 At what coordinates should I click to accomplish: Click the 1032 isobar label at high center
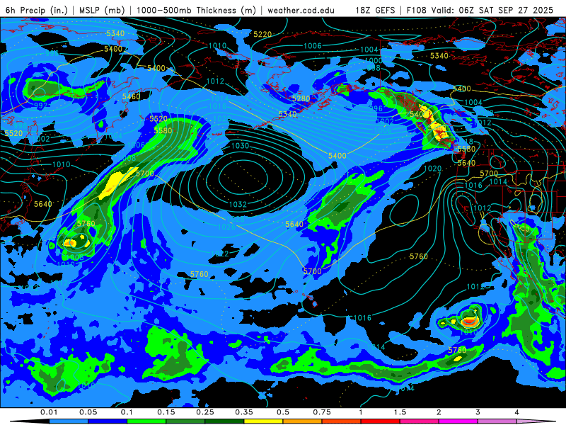pyautogui.click(x=238, y=204)
